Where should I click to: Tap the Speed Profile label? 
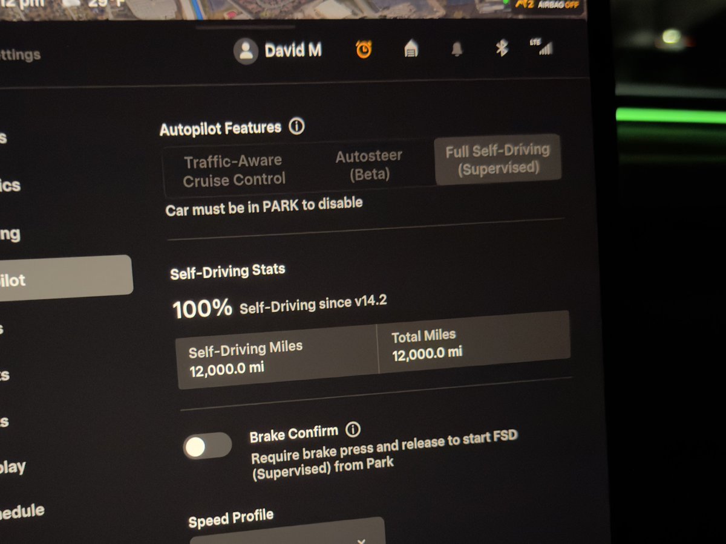coord(231,518)
